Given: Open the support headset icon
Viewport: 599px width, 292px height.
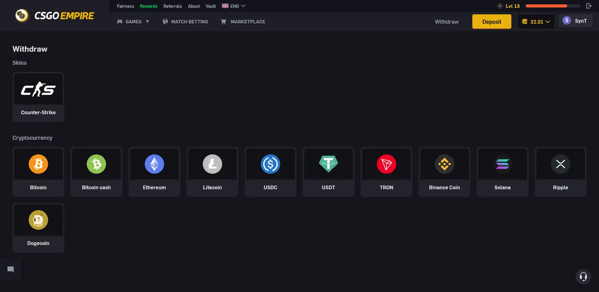Looking at the screenshot, I should [x=583, y=277].
